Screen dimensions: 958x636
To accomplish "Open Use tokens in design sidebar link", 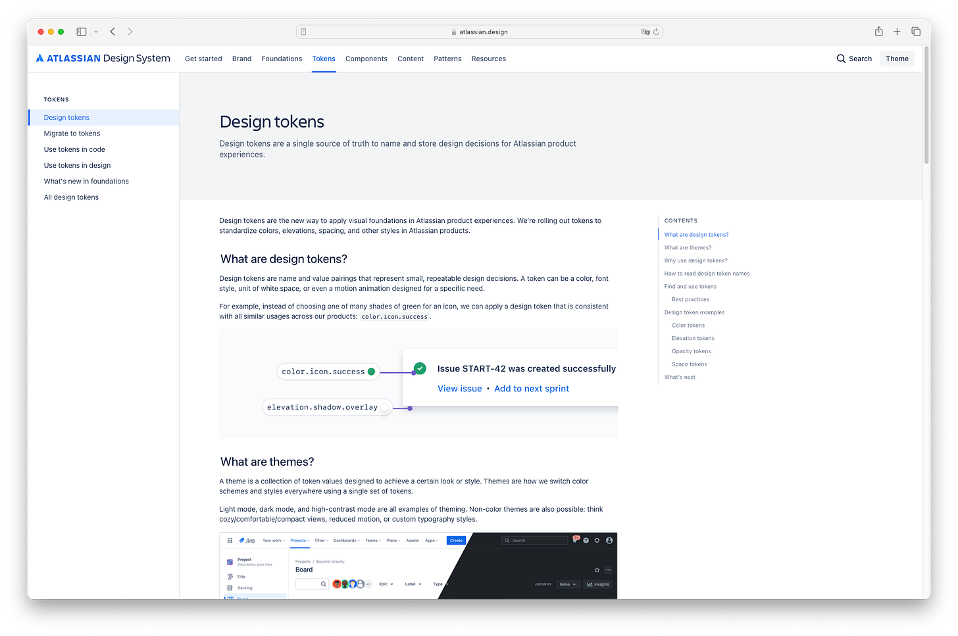I will (x=77, y=165).
